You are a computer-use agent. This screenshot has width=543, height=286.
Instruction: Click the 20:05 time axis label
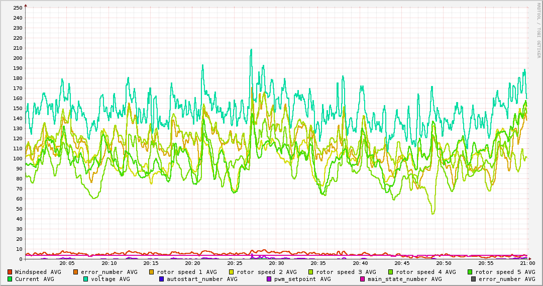point(67,263)
